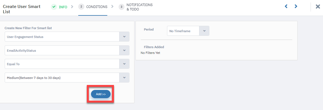Image resolution: width=323 pixels, height=110 pixels.
Task: Click the step 3 number circle
Action: tap(121, 7)
